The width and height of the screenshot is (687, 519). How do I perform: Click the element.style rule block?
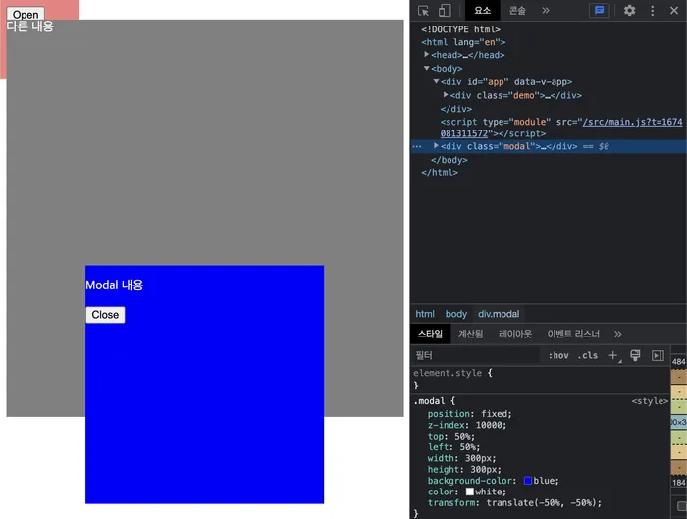pos(541,380)
